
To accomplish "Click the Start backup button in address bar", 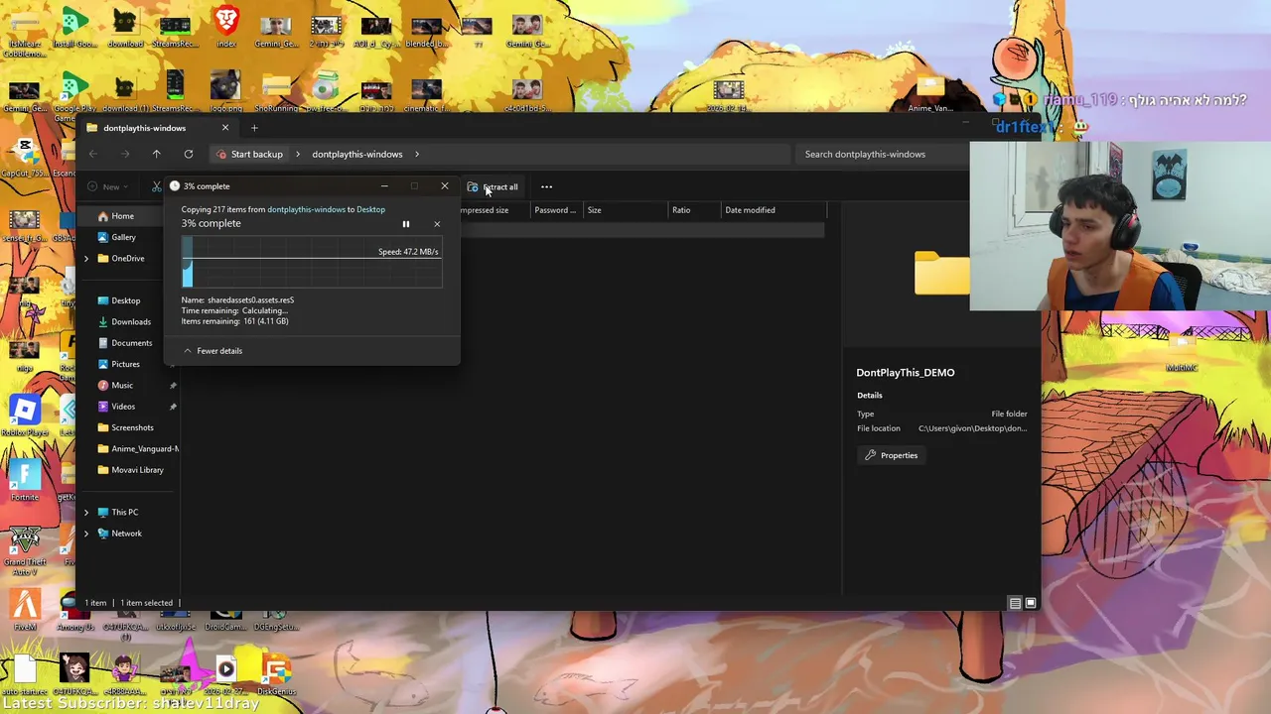I will [x=249, y=155].
